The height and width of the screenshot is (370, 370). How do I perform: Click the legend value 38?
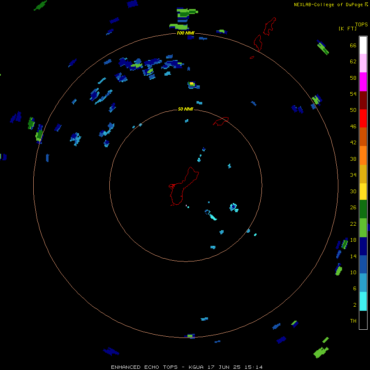353,159
